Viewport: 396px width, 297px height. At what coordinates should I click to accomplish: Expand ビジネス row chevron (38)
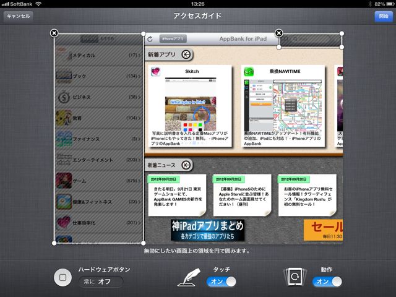[139, 97]
